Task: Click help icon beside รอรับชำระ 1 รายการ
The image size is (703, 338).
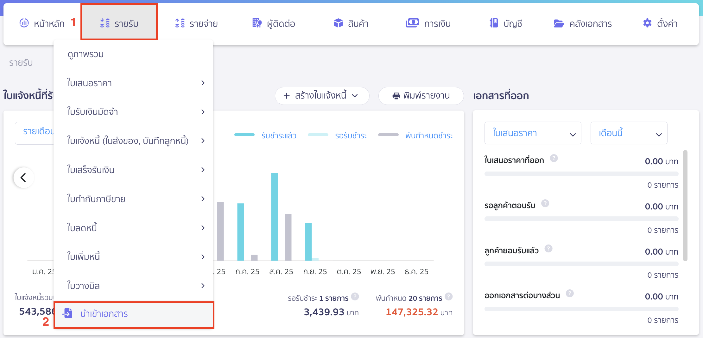Action: [x=355, y=296]
